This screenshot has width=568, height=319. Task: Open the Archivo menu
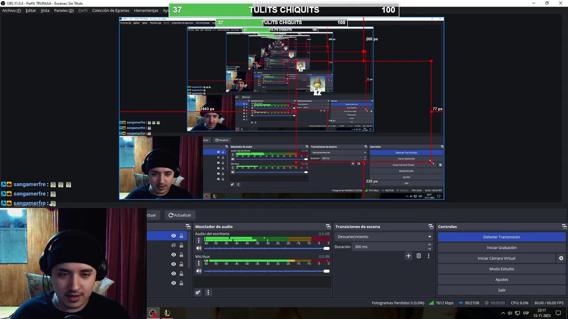(x=12, y=10)
